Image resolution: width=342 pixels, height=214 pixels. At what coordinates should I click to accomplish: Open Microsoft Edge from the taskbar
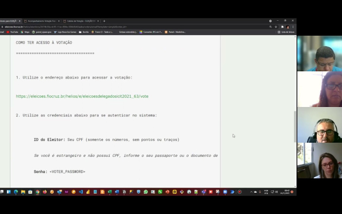click(x=16, y=192)
